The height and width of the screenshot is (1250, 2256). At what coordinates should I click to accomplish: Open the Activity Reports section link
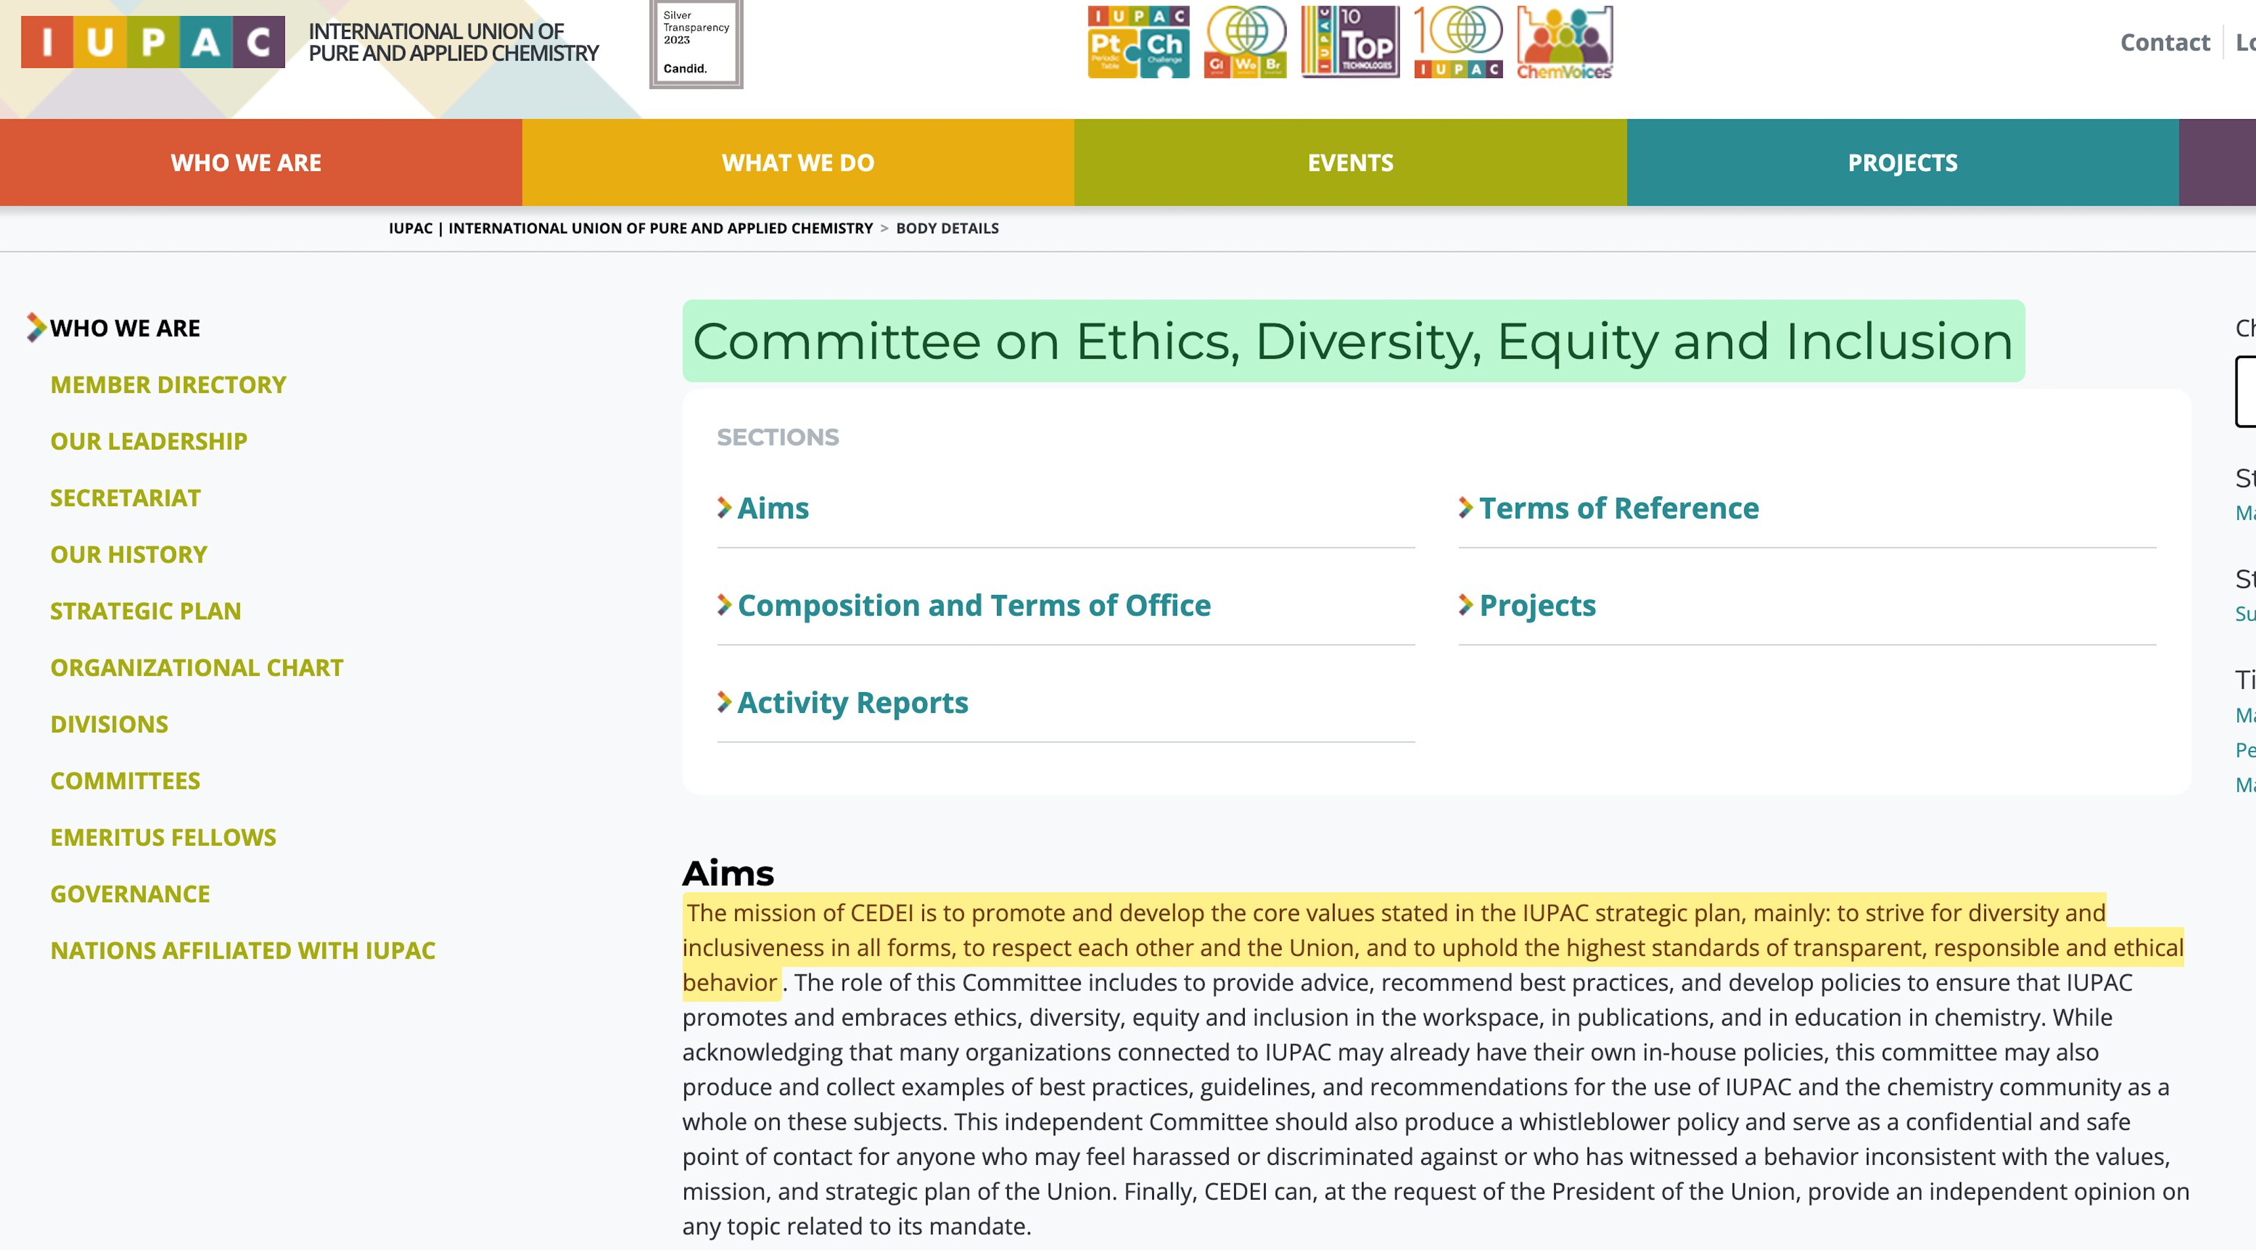point(852,702)
